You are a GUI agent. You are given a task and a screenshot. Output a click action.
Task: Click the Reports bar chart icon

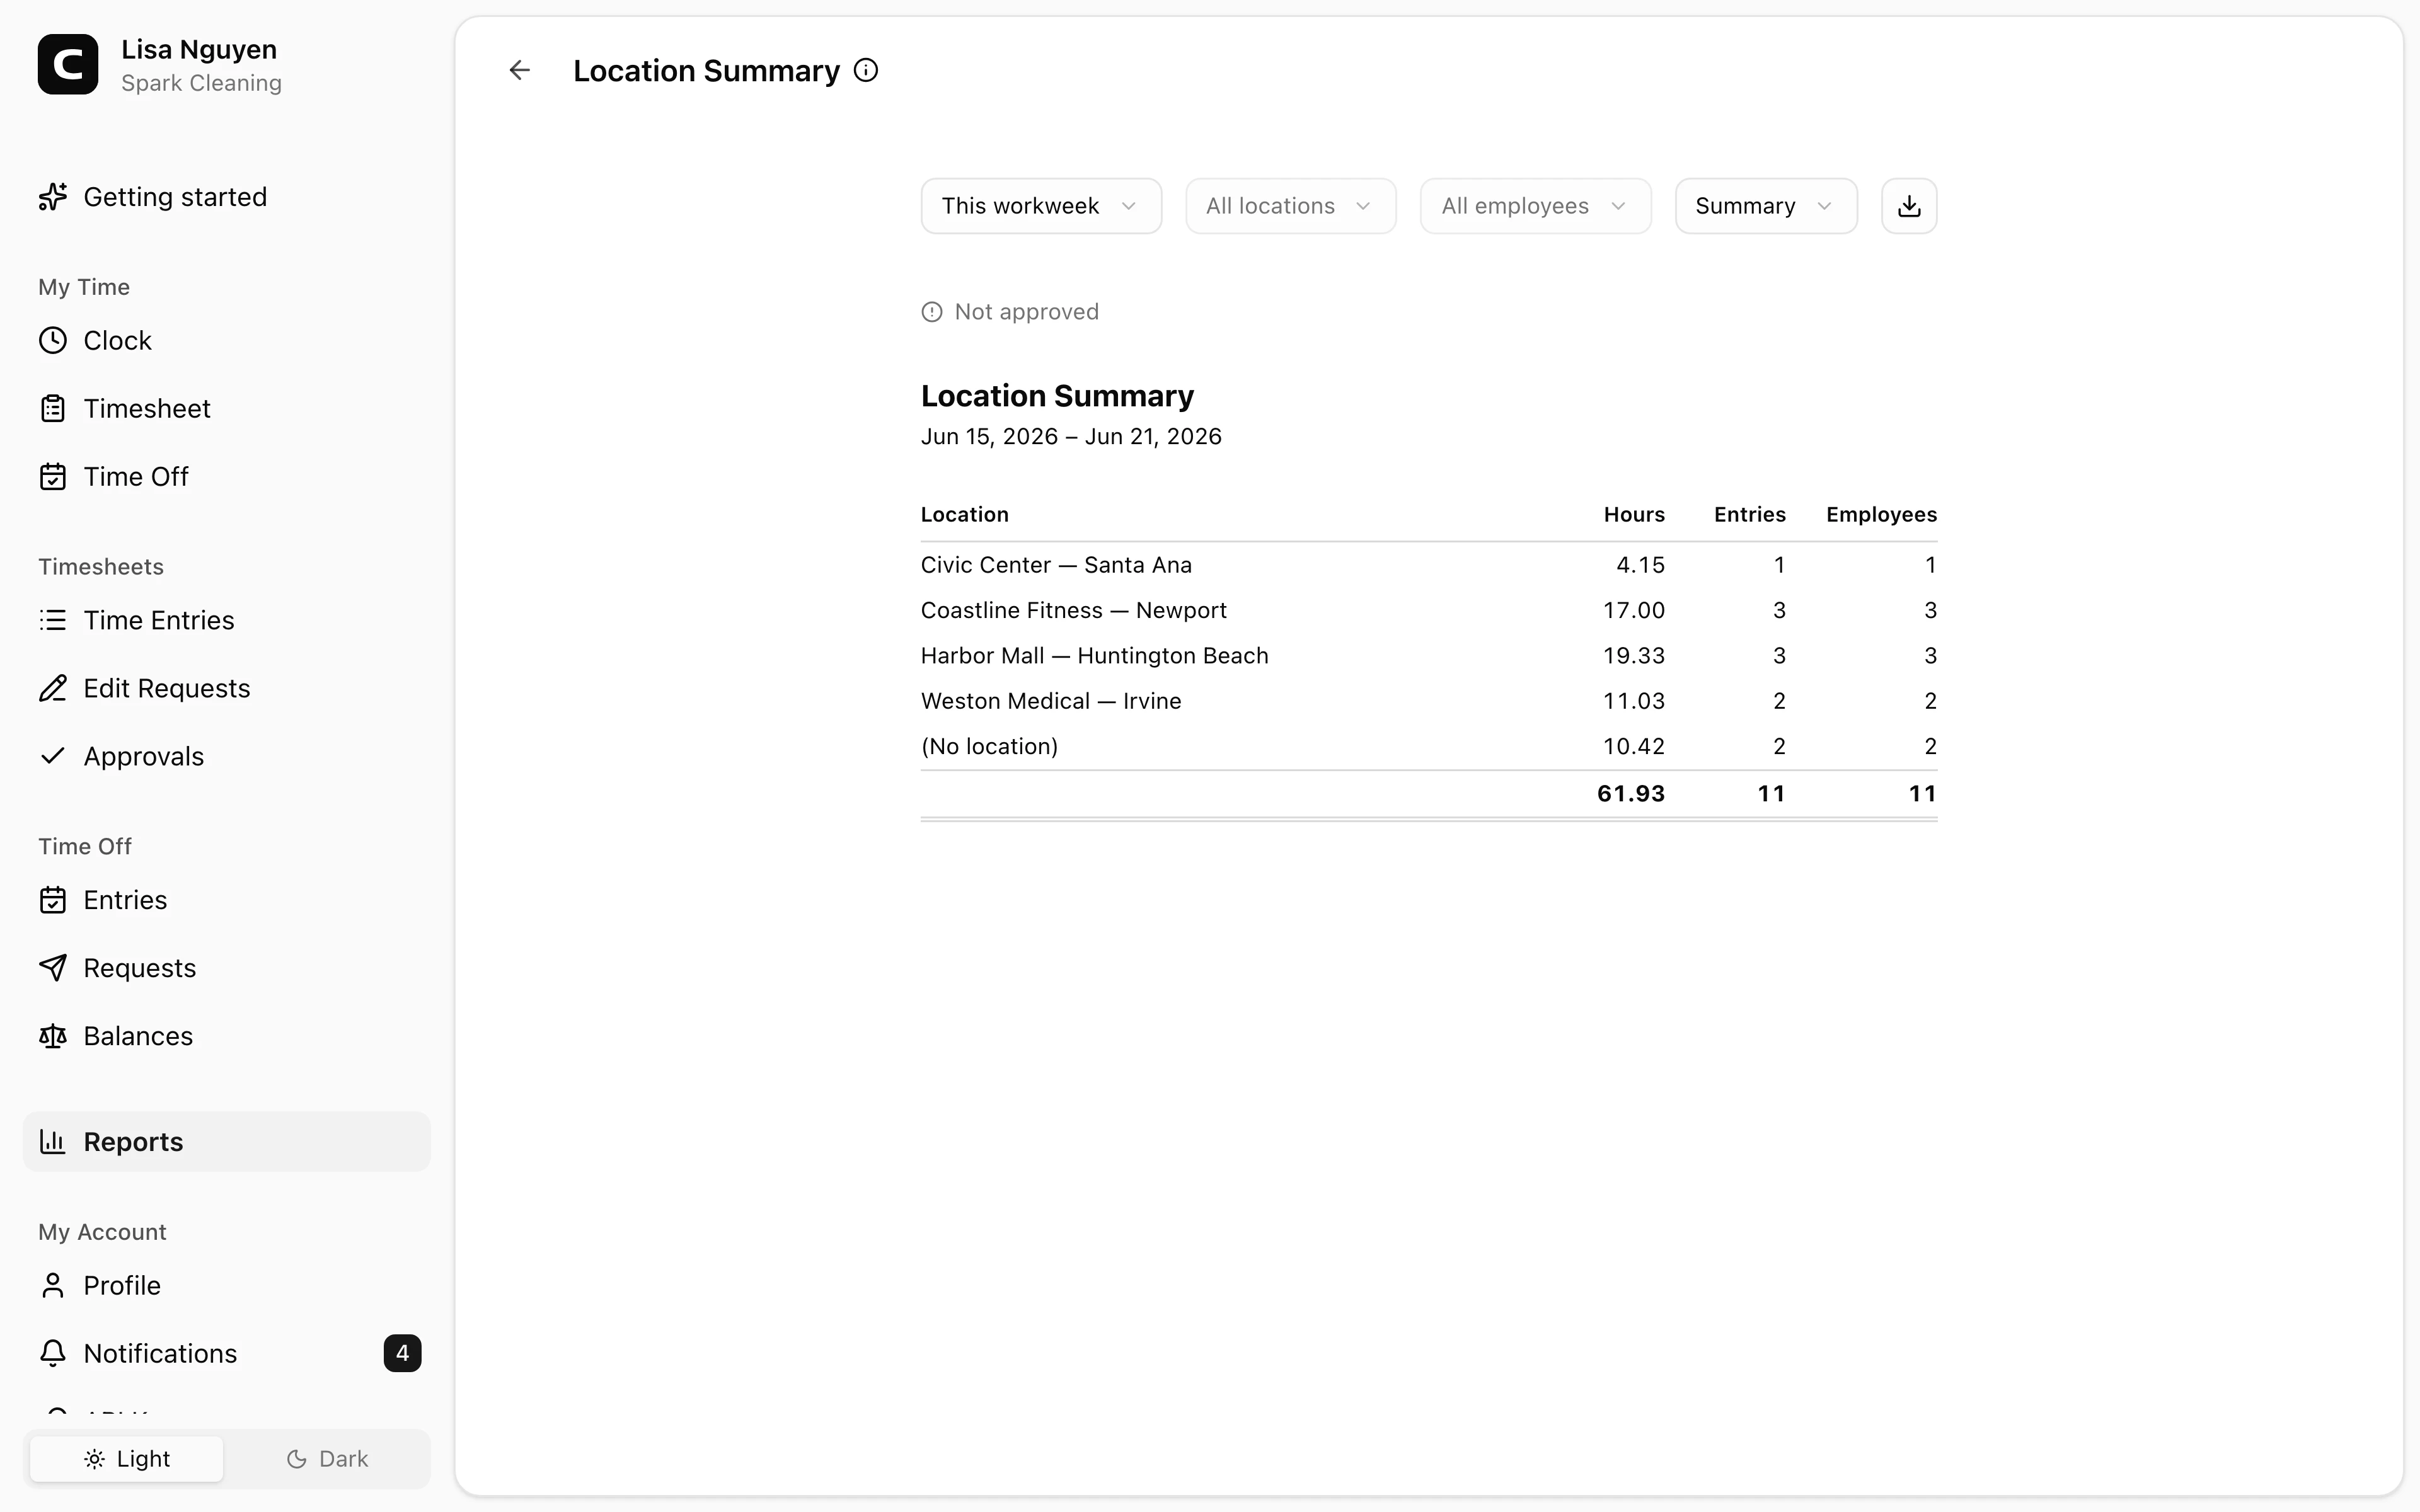click(x=53, y=1141)
